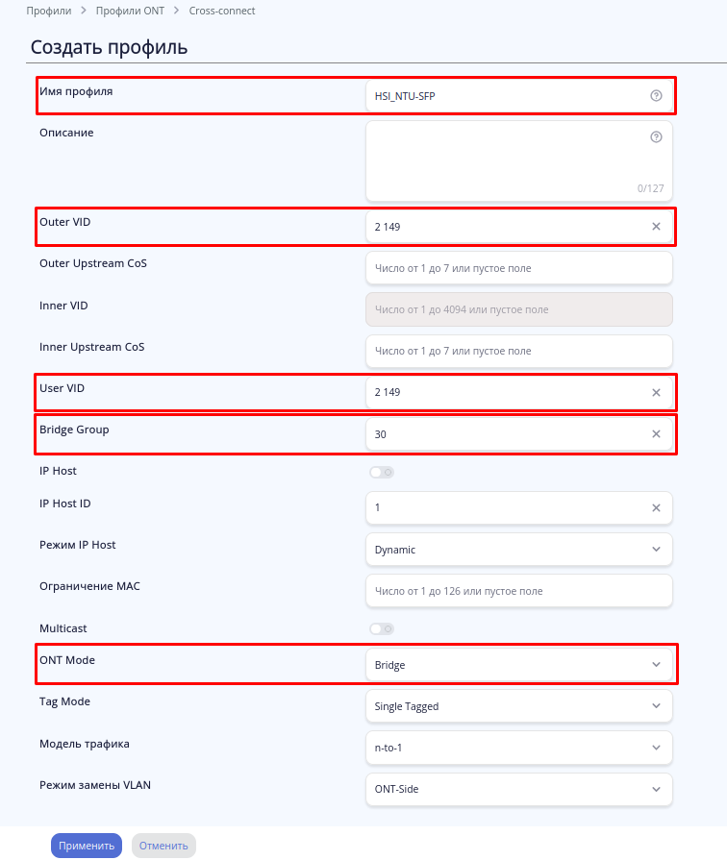Expand the Модель трафика dropdown
Viewport: 727px width, 860px height.
tap(518, 748)
